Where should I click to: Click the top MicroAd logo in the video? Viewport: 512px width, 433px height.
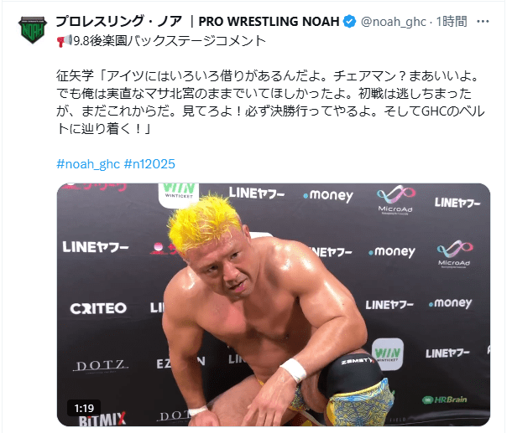395,199
